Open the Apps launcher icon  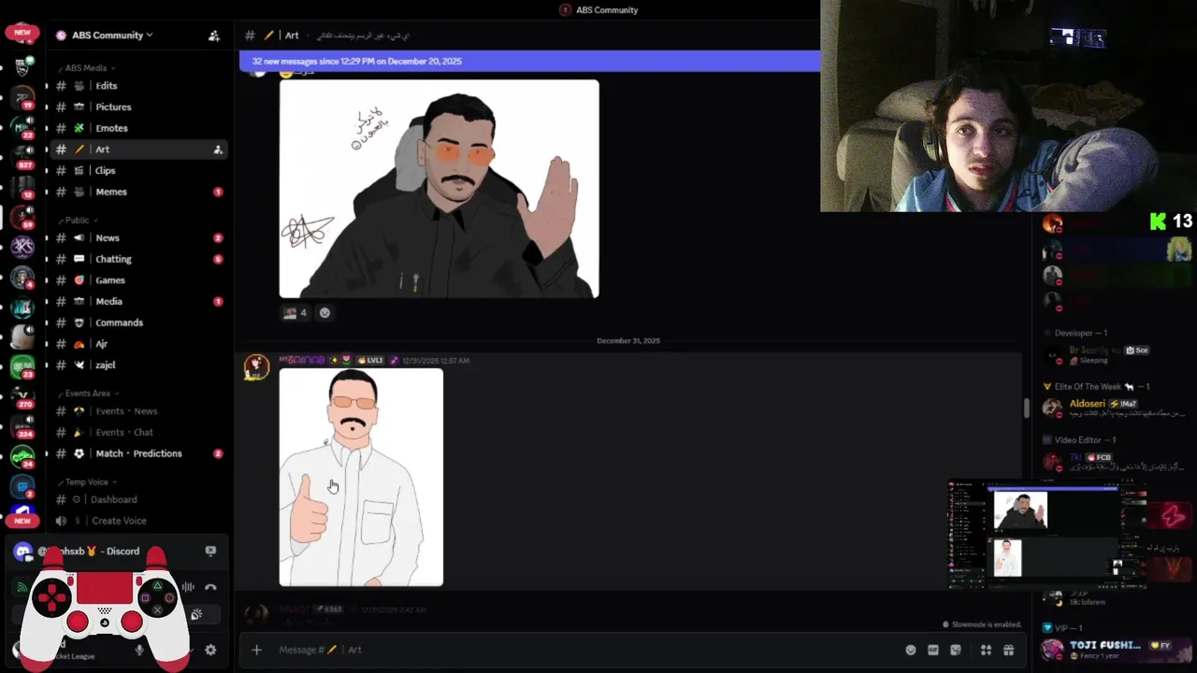pyautogui.click(x=986, y=650)
